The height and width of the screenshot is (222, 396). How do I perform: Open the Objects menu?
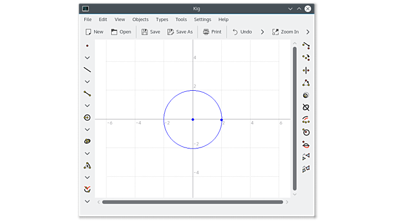pos(140,19)
